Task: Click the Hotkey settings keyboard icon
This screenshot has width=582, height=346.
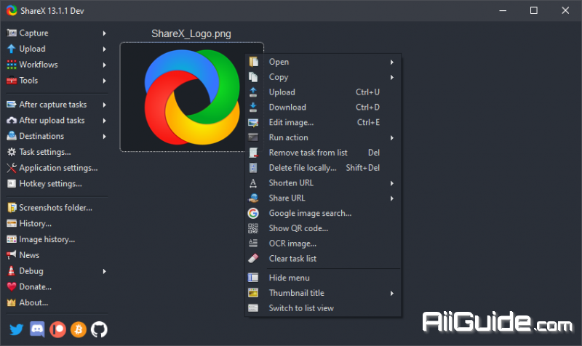Action: (x=12, y=184)
